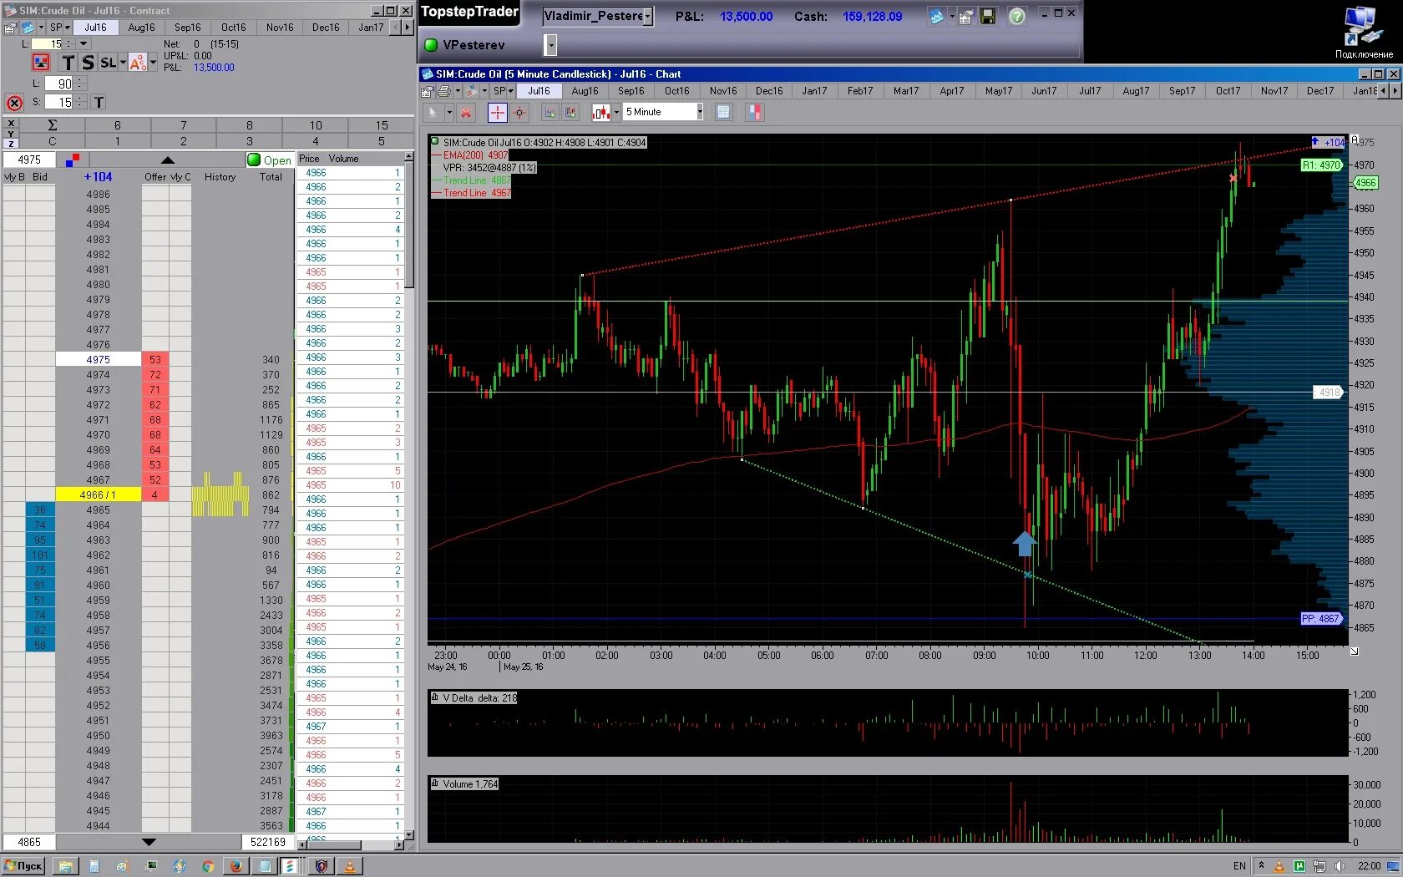Open properties icon in Contract window toolbar
1403x877 pixels.
tap(10, 28)
